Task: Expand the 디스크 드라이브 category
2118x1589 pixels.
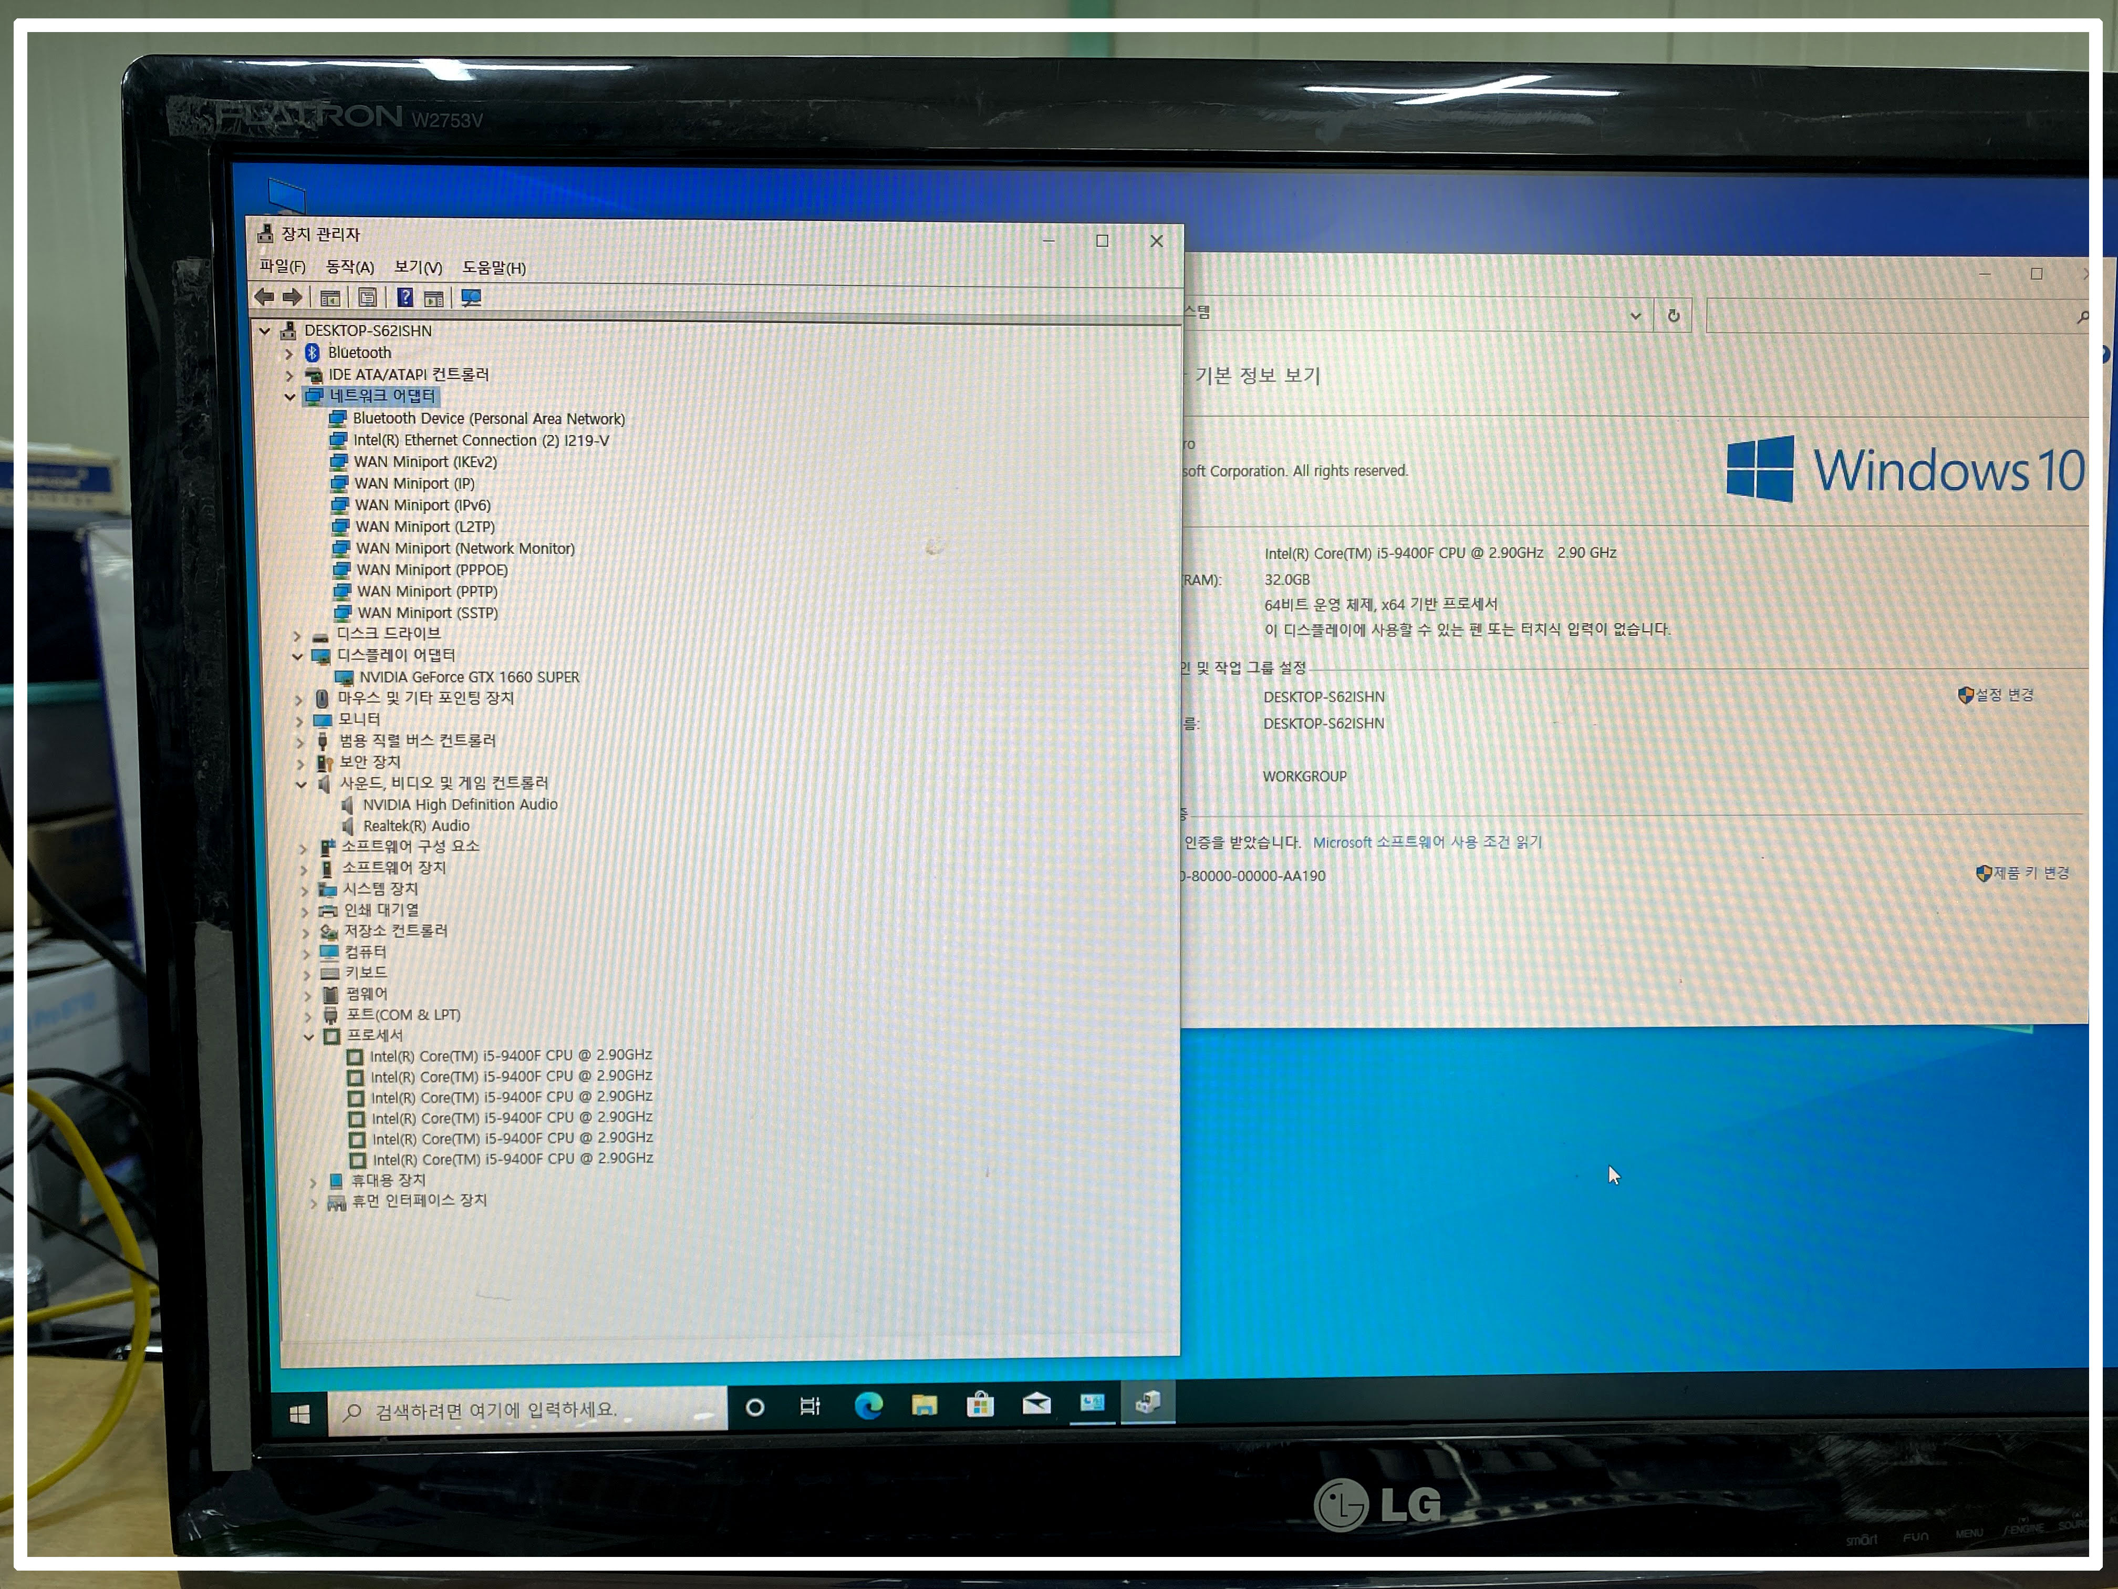Action: coord(296,635)
